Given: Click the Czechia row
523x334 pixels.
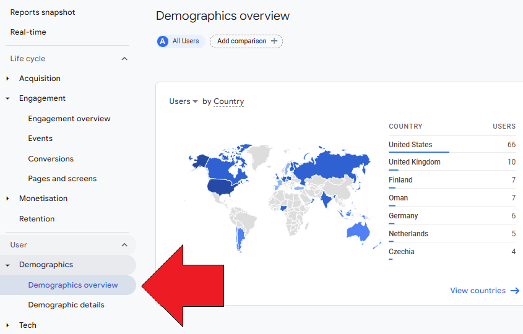Looking at the screenshot, I should click(452, 252).
